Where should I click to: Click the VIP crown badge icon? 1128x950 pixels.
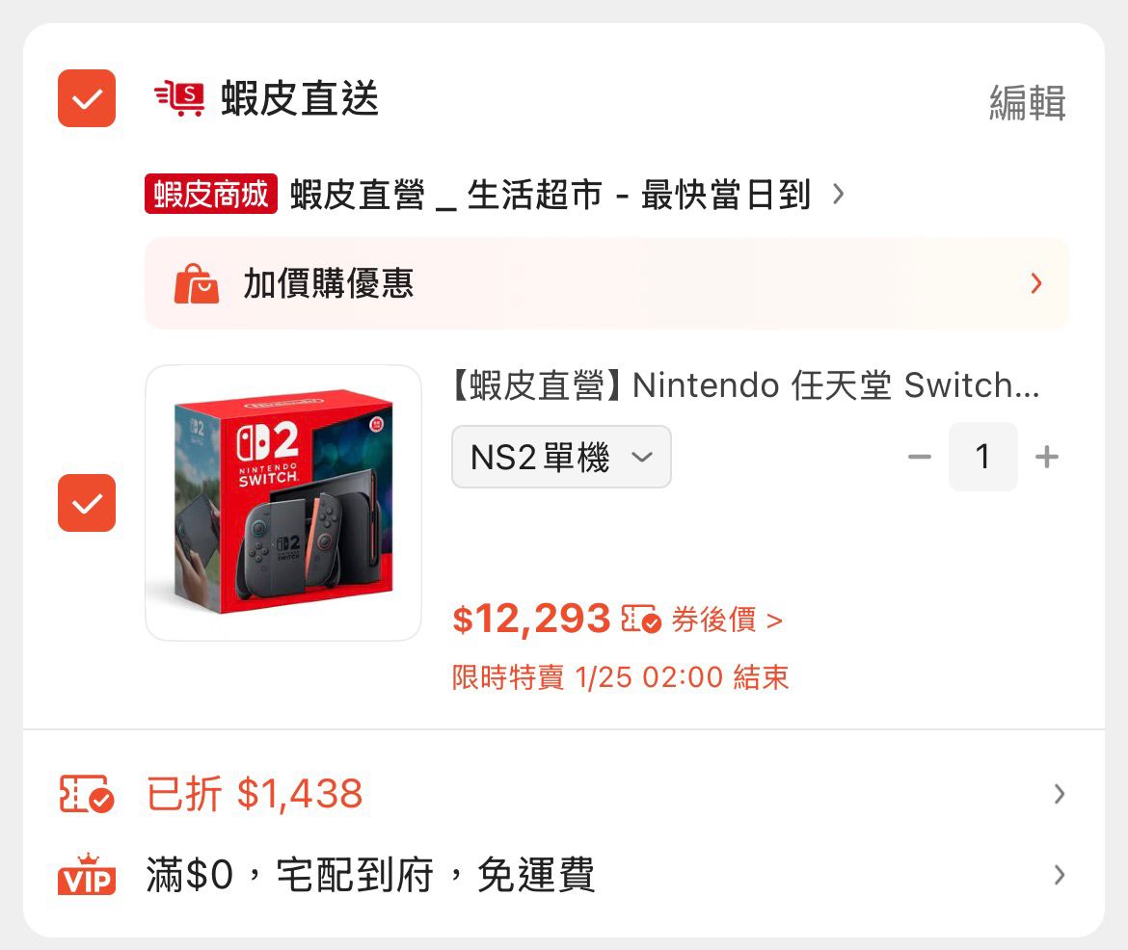pyautogui.click(x=87, y=875)
